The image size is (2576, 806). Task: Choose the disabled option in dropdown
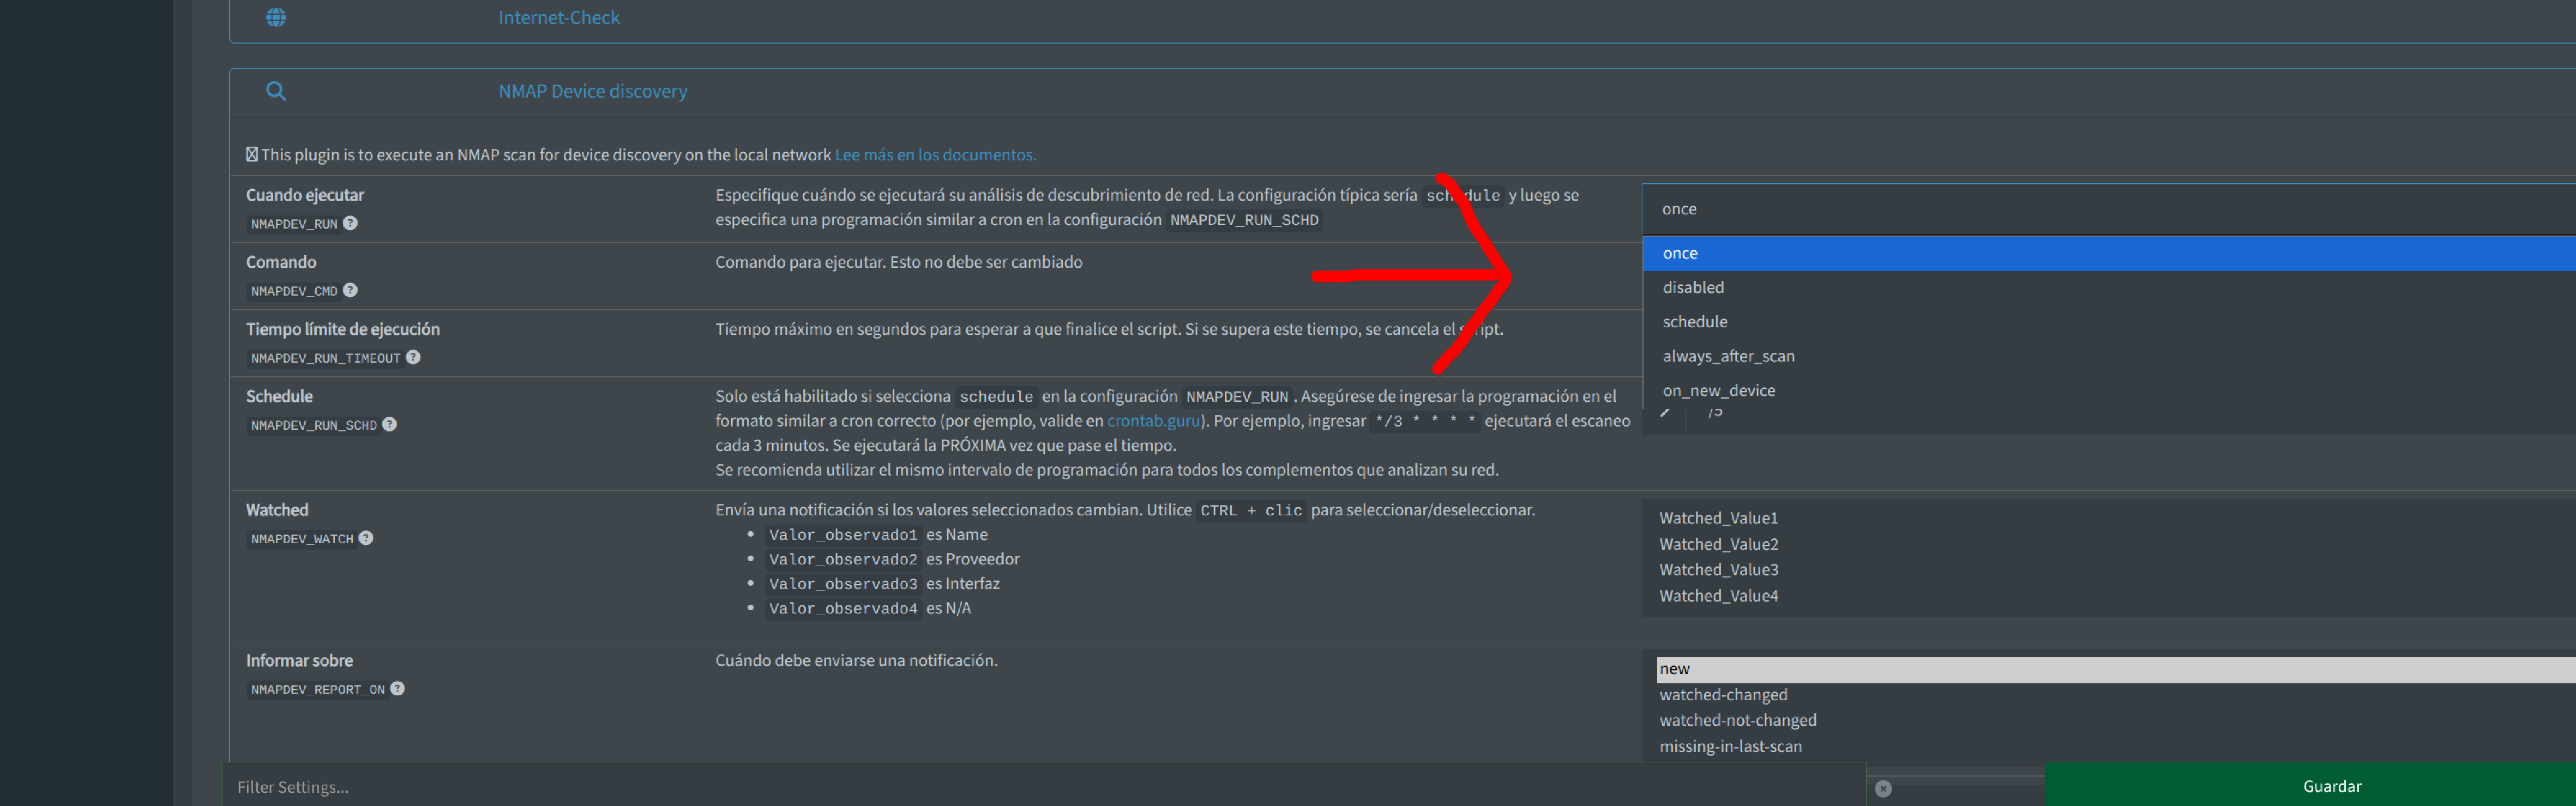[x=1693, y=287]
